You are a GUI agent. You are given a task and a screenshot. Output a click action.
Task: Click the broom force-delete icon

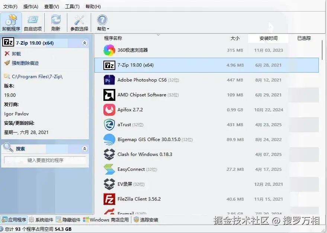click(7, 63)
